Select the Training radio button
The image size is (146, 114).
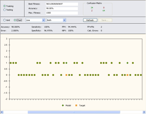(x=5, y=6)
